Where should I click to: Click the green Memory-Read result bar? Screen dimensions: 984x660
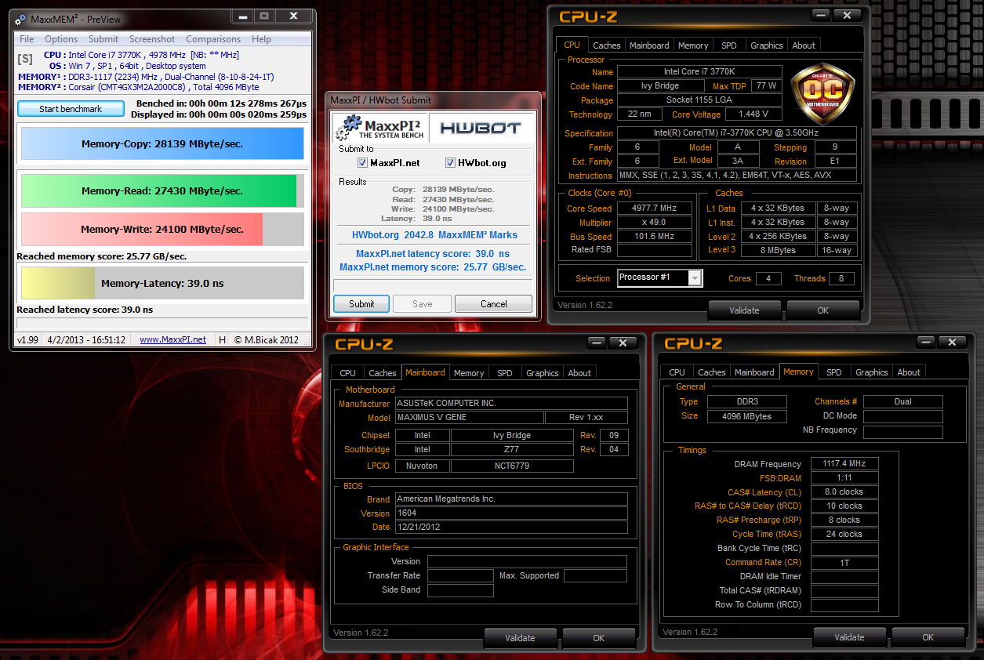(162, 190)
